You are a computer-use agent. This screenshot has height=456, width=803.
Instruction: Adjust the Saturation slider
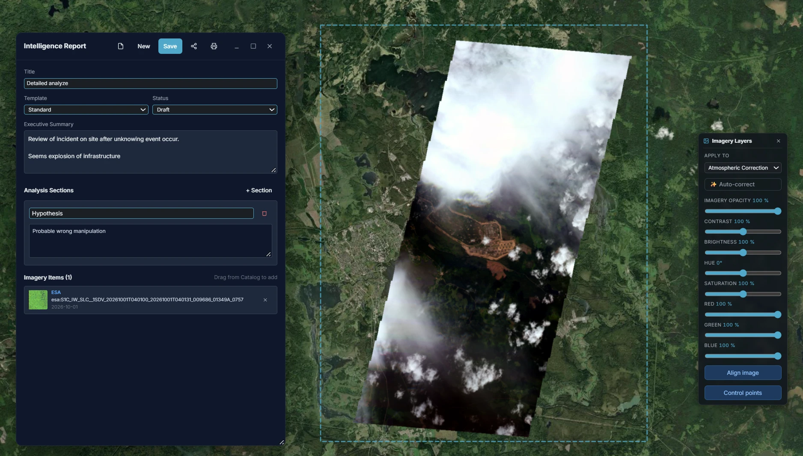(743, 294)
